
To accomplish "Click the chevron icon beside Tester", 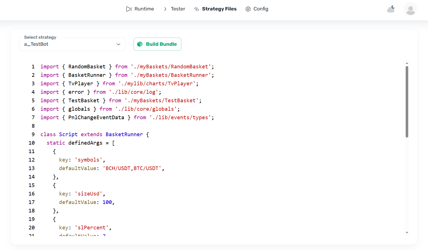I will coord(165,9).
